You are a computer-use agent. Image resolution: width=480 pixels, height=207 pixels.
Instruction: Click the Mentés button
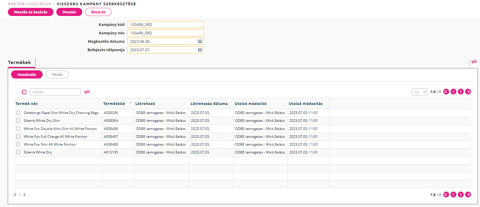coord(69,12)
